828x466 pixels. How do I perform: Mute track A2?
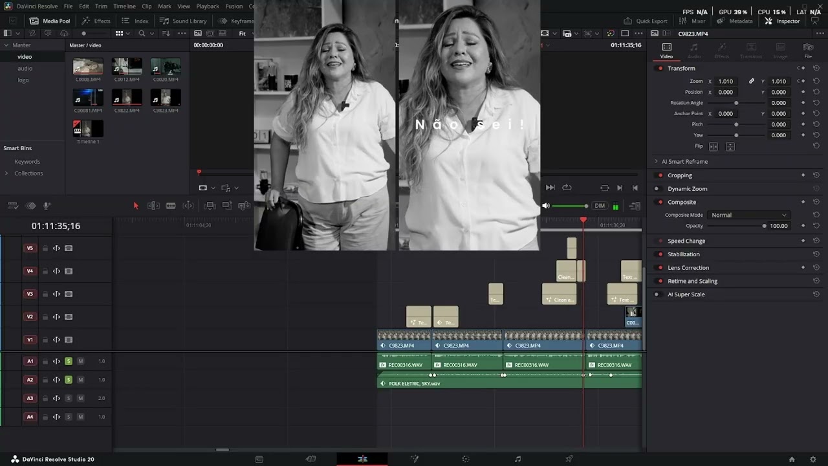pos(81,380)
